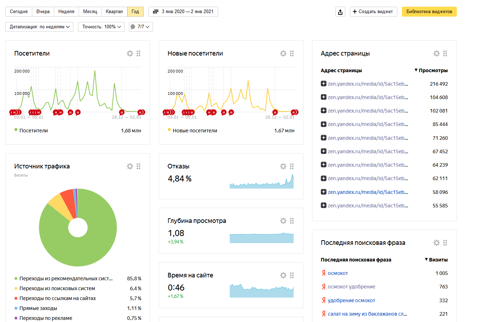The width and height of the screenshot is (500, 322).
Task: Open search phrase link осмокот
Action: click(338, 273)
